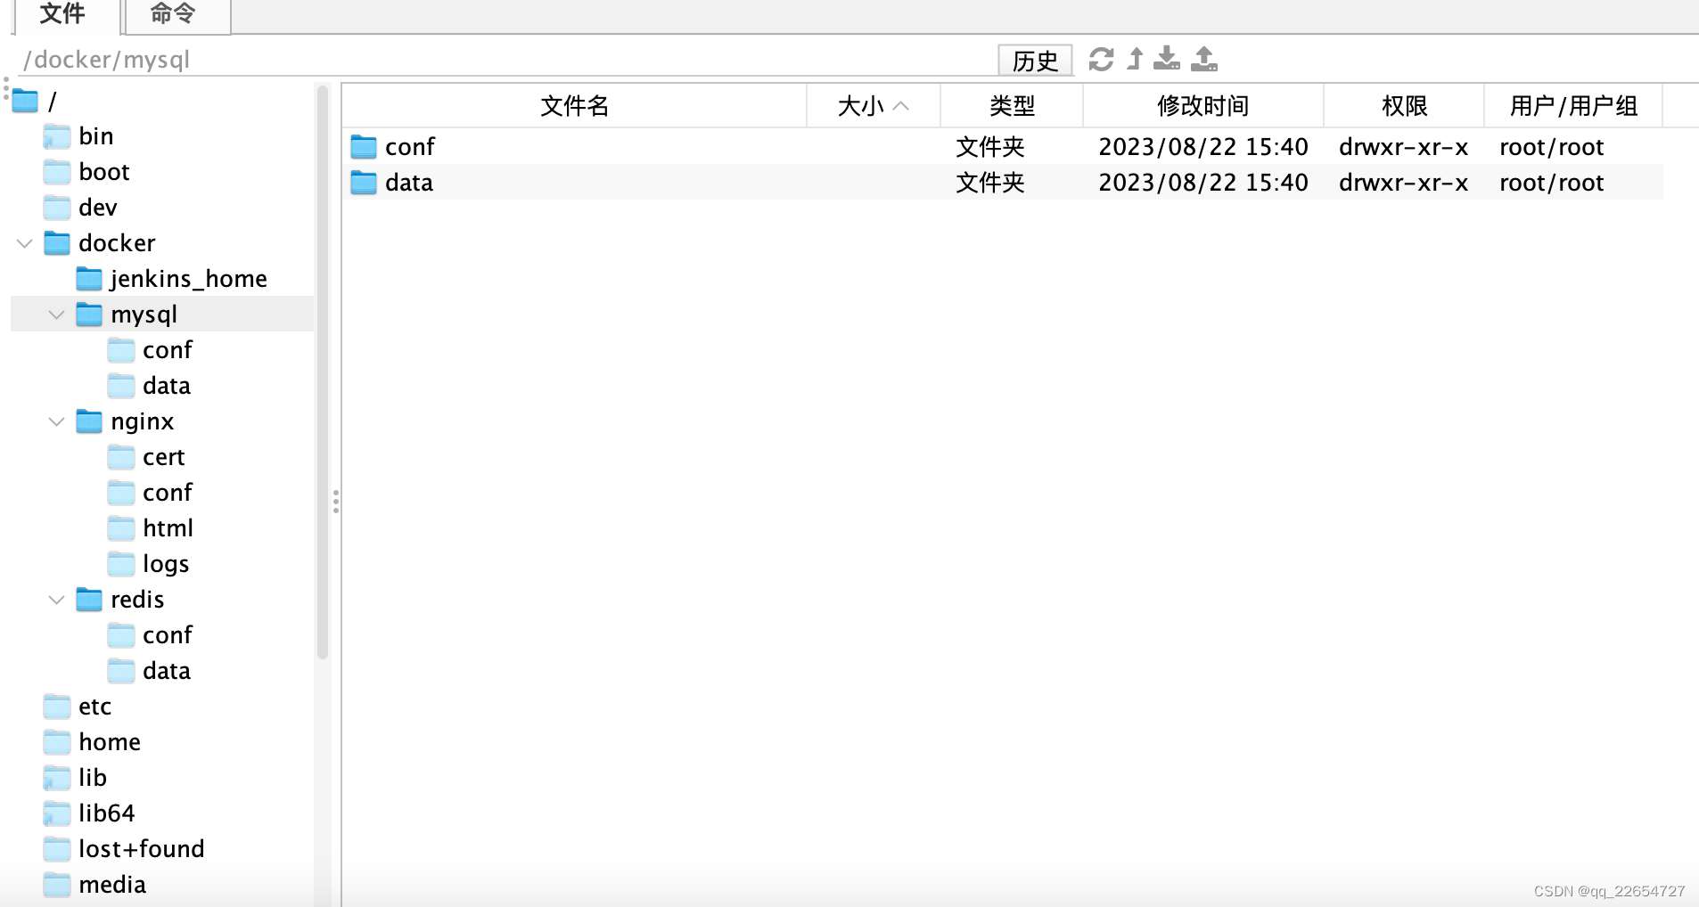Click the lib64 folder icon in tree
The width and height of the screenshot is (1699, 907).
tap(57, 813)
